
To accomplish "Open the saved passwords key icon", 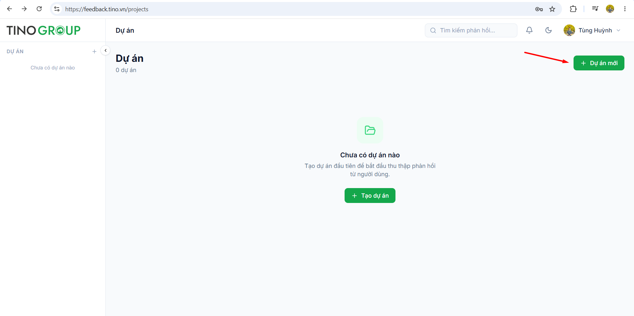I will [x=539, y=9].
